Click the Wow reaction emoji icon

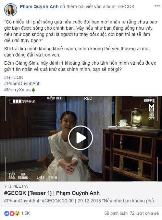point(17,213)
